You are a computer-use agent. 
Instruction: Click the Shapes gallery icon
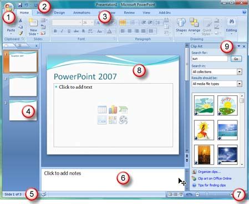(x=181, y=23)
